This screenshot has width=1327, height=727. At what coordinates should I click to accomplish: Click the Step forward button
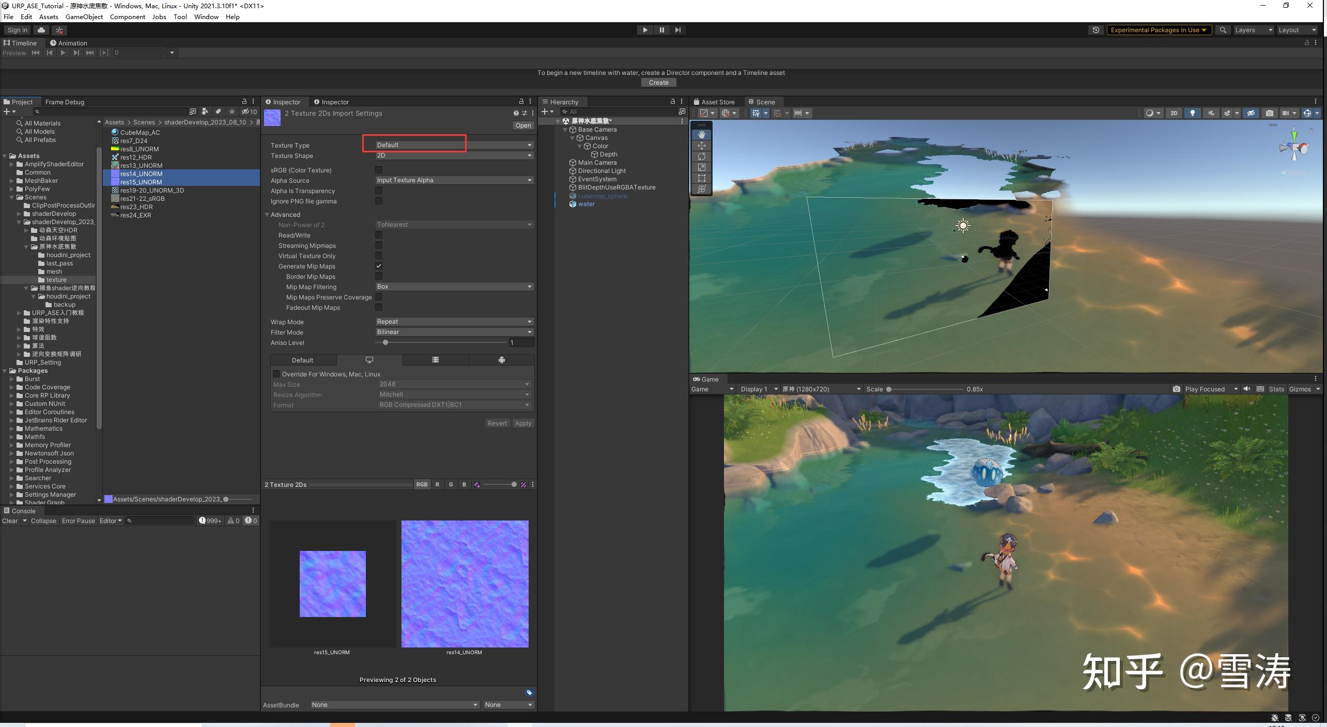point(677,30)
